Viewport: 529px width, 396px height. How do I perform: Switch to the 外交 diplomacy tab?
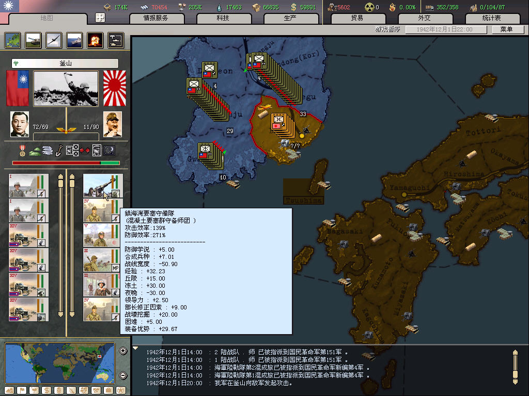(x=424, y=18)
